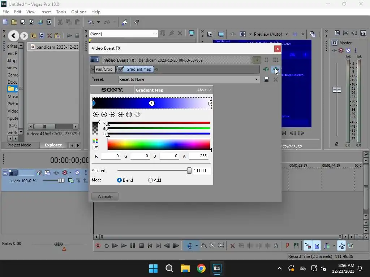370x277 pixels.
Task: Click the New project toolbar icon
Action: click(5, 22)
